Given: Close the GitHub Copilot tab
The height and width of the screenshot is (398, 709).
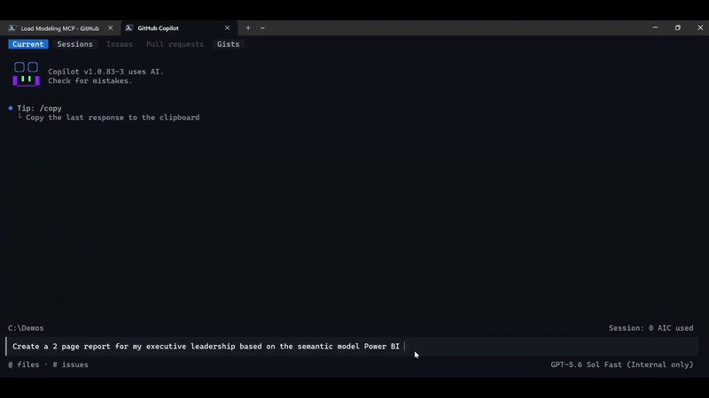Looking at the screenshot, I should tap(227, 28).
